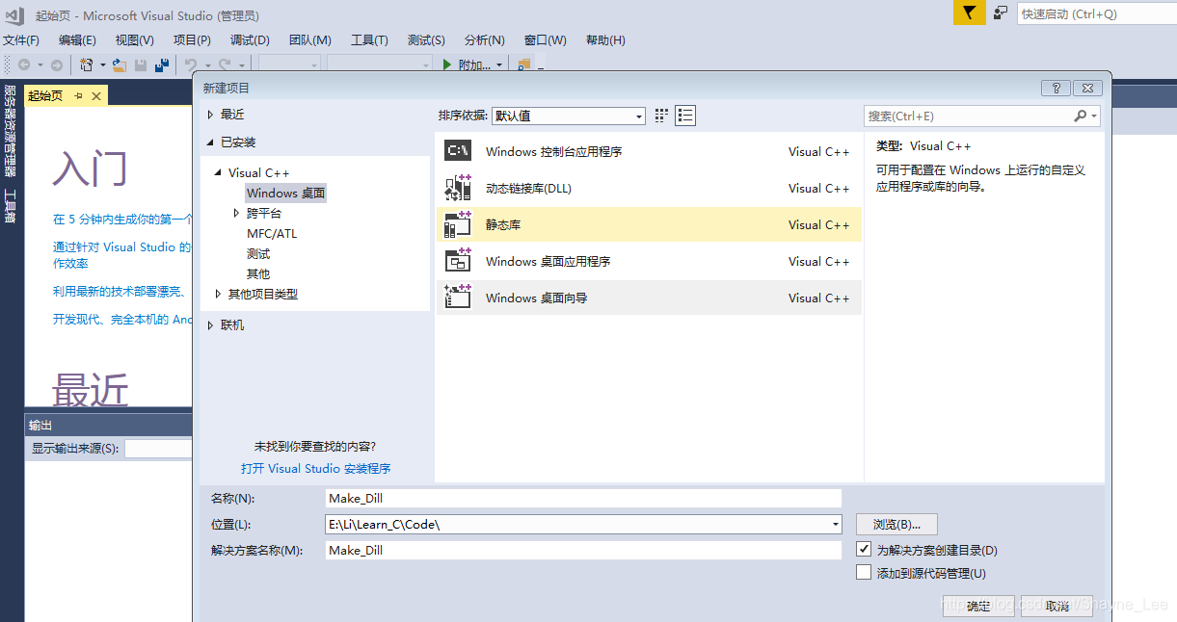Open the Project menu
1177x622 pixels.
[x=192, y=39]
